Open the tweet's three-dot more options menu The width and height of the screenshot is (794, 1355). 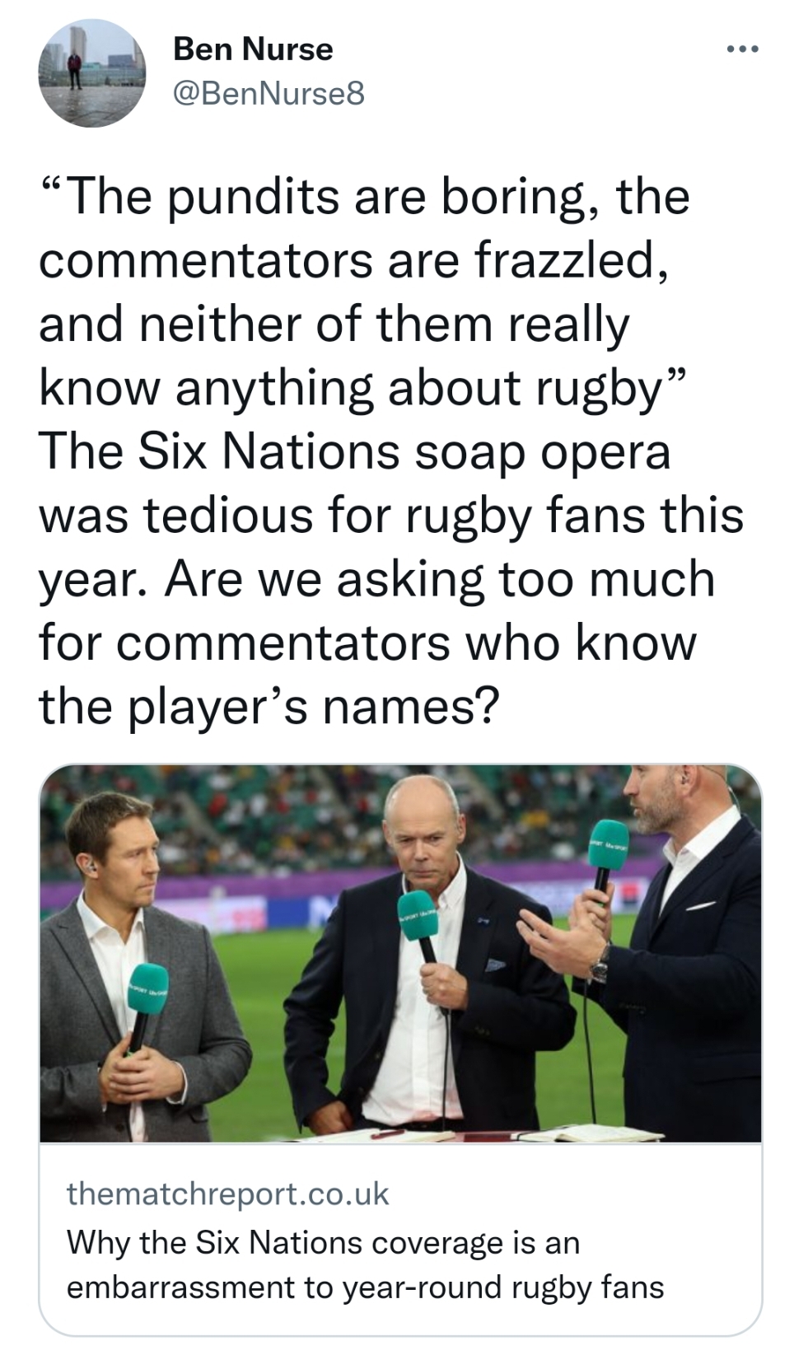click(742, 50)
